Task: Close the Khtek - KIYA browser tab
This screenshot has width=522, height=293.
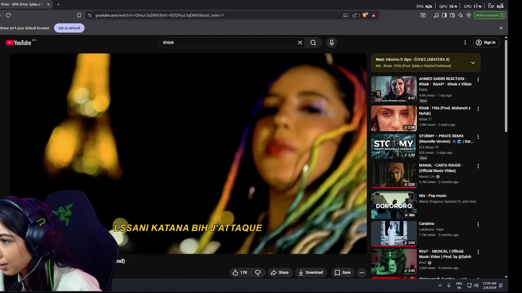Action: click(49, 4)
